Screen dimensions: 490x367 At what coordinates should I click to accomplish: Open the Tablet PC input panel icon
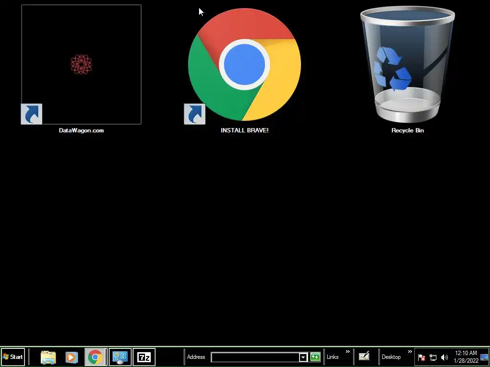click(364, 356)
